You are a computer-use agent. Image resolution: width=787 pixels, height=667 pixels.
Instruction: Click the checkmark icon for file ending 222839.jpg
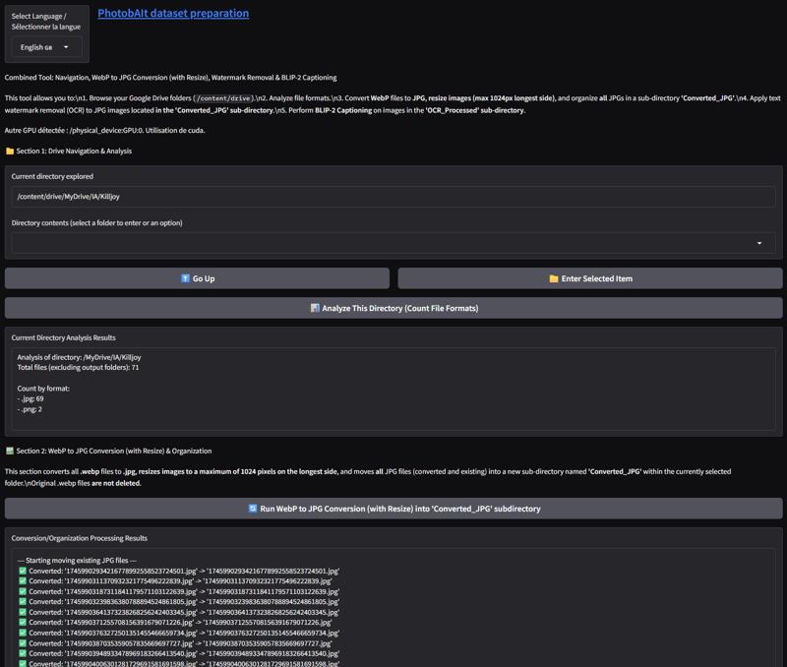23,581
